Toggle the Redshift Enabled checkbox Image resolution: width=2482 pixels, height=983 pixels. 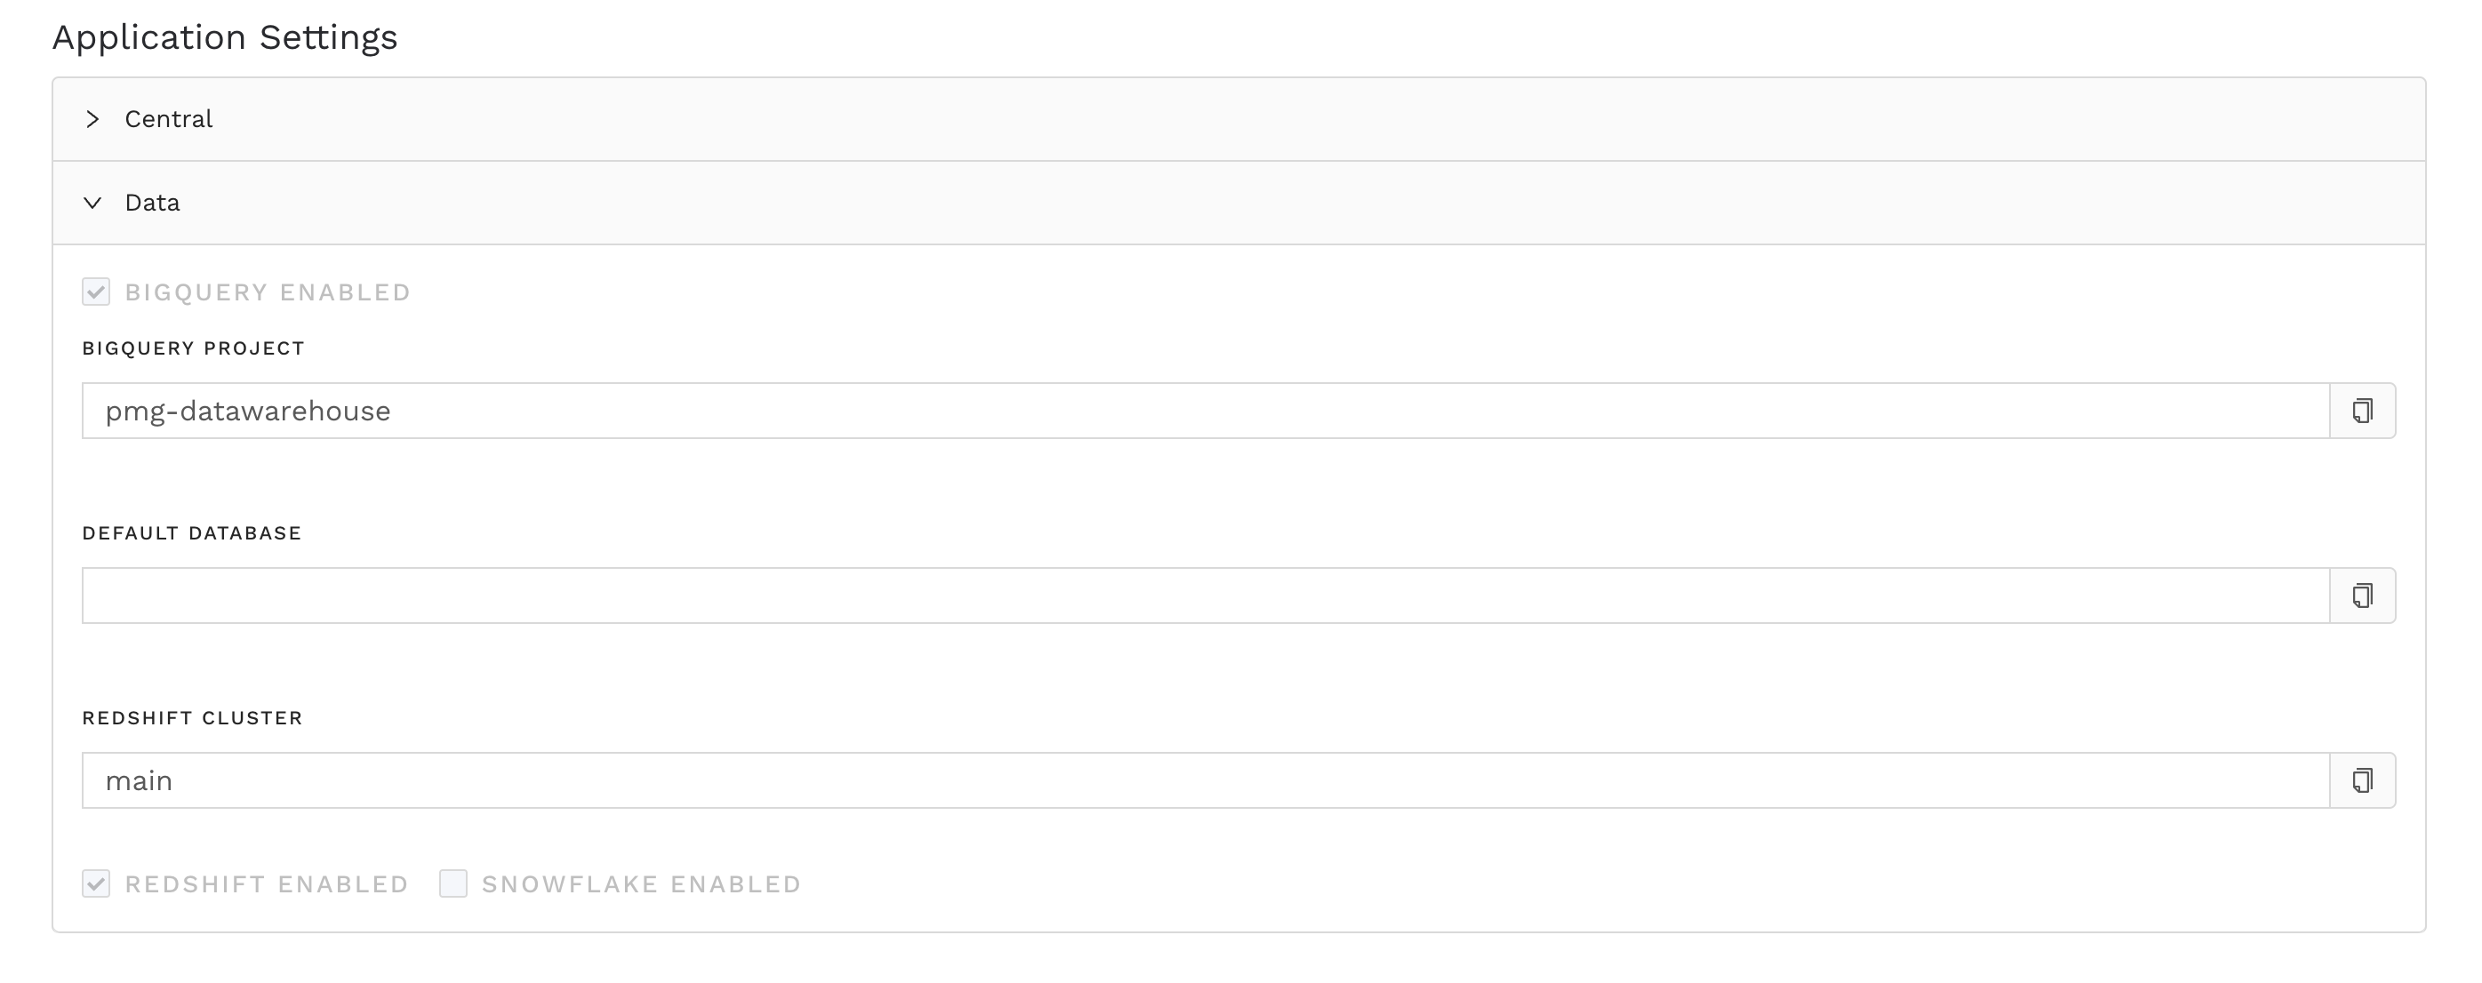pos(96,883)
